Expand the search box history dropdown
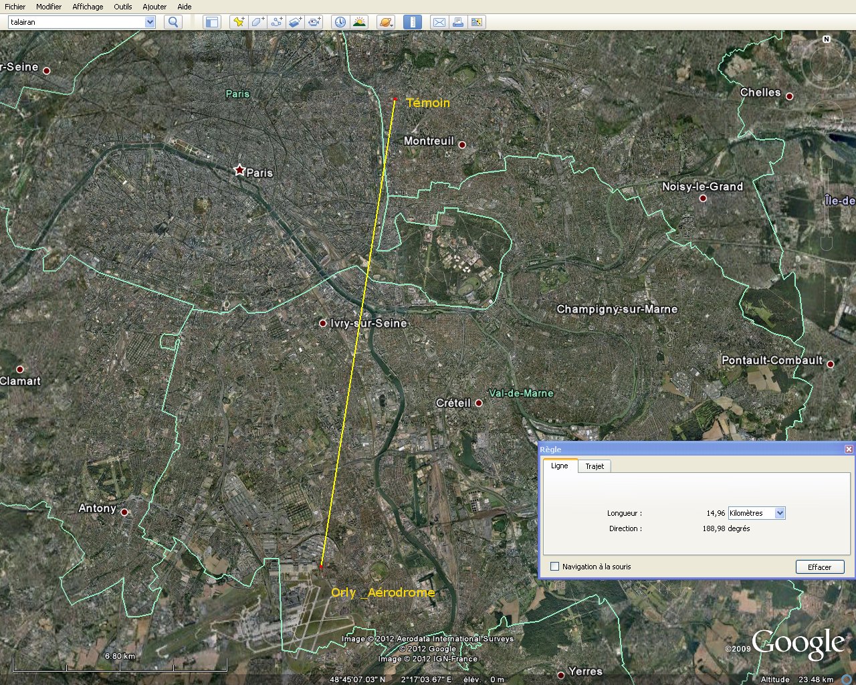The height and width of the screenshot is (685, 856). click(x=150, y=22)
